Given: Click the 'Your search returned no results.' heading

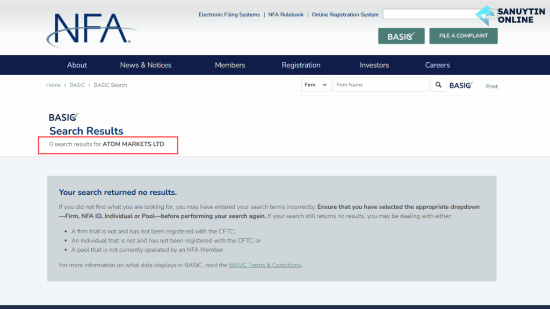Looking at the screenshot, I should pyautogui.click(x=118, y=193).
